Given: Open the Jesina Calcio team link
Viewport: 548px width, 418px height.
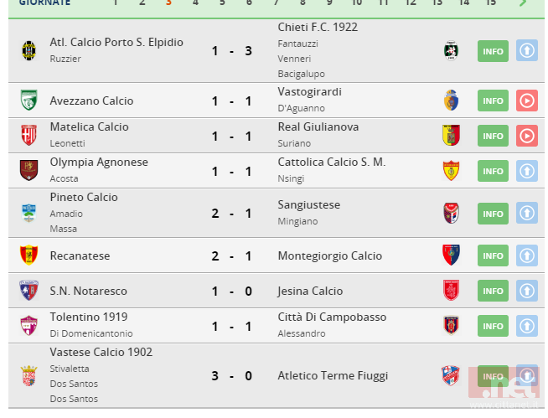Looking at the screenshot, I should coord(310,291).
